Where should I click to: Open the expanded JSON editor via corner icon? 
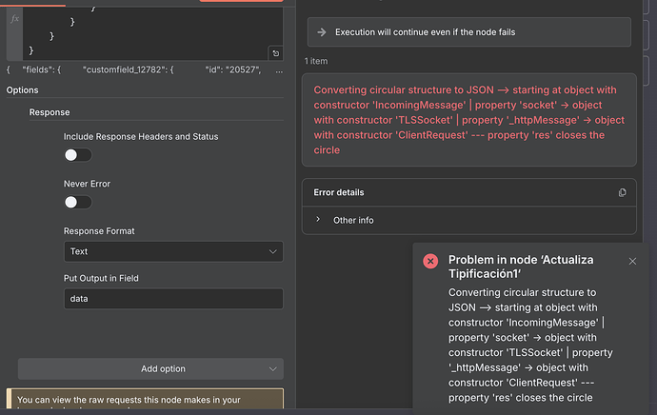coord(275,53)
